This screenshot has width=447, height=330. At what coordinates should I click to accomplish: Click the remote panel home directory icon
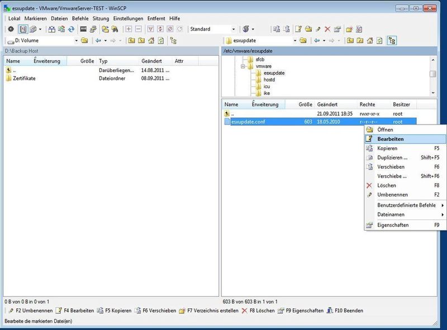(370, 41)
